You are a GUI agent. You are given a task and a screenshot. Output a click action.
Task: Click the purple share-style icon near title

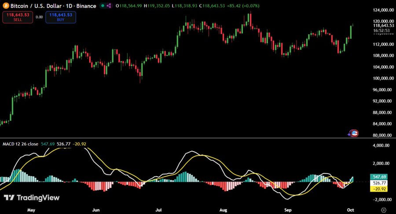109,6
